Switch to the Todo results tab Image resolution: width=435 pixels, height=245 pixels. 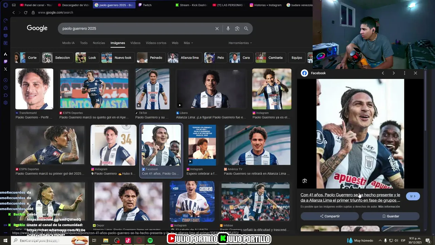point(84,43)
